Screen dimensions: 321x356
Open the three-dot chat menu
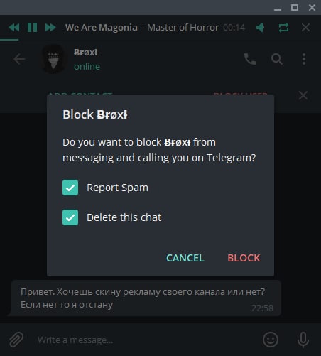click(x=304, y=59)
